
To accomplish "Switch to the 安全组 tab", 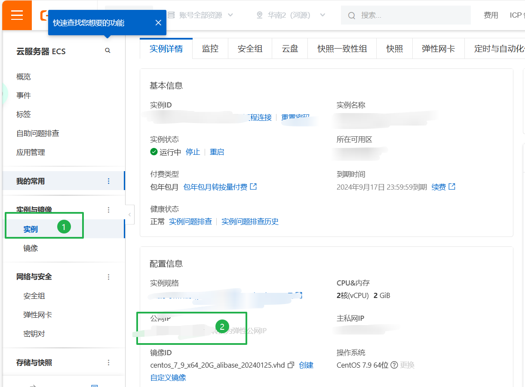I will click(250, 49).
